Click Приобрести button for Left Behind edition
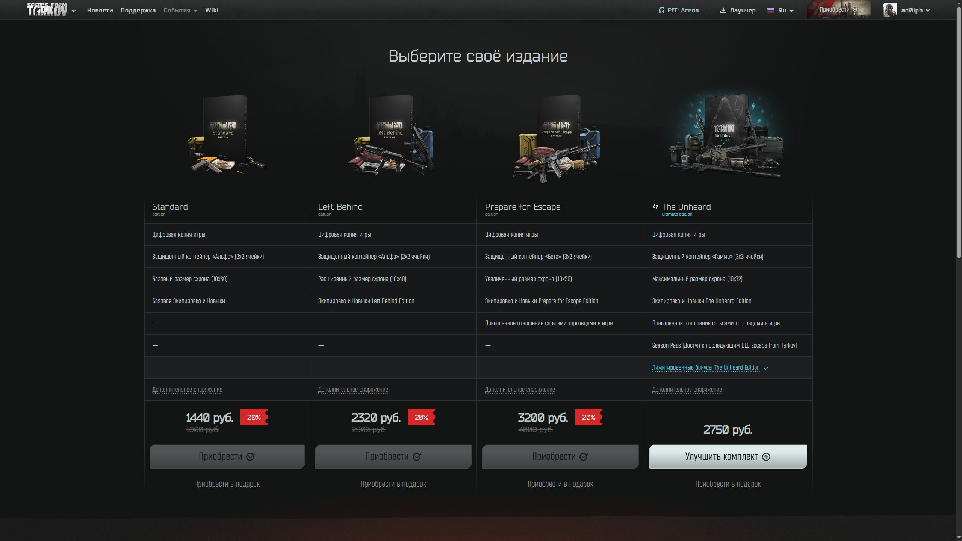This screenshot has width=962, height=541. tap(393, 456)
